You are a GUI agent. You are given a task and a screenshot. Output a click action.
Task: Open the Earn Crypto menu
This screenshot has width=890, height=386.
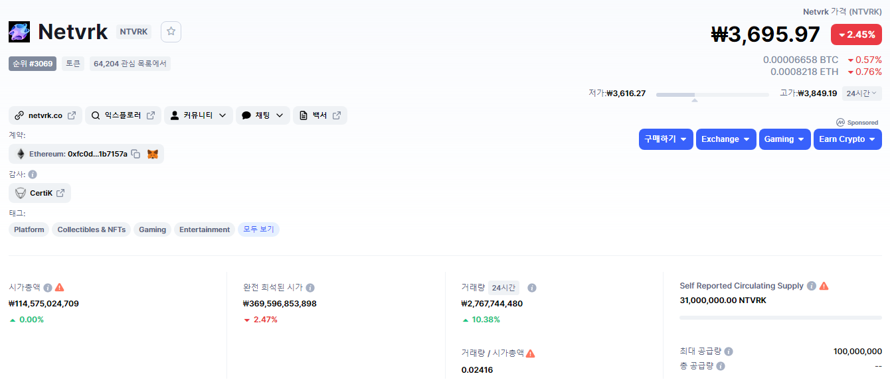(847, 139)
